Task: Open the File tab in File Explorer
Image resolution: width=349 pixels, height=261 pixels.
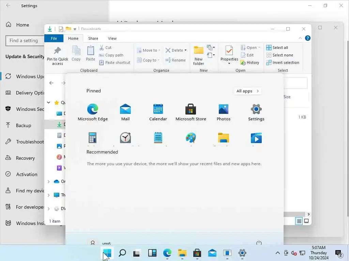Action: 54,38
